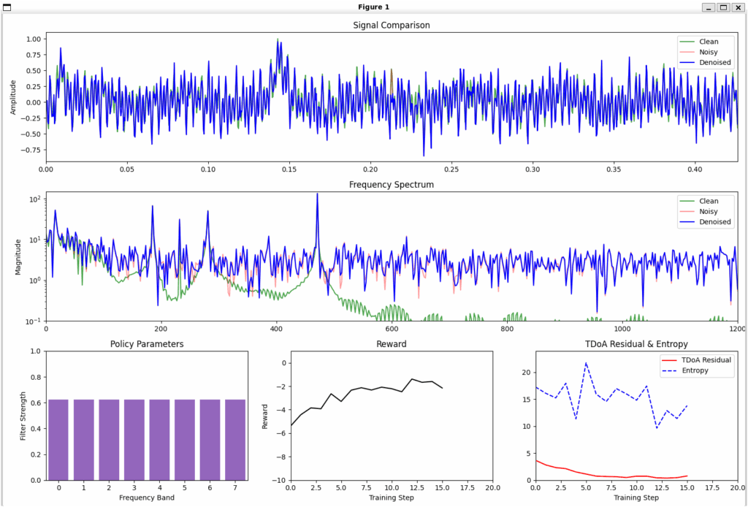The width and height of the screenshot is (748, 507).
Task: Click the Signal Comparison plot title
Action: coord(392,25)
